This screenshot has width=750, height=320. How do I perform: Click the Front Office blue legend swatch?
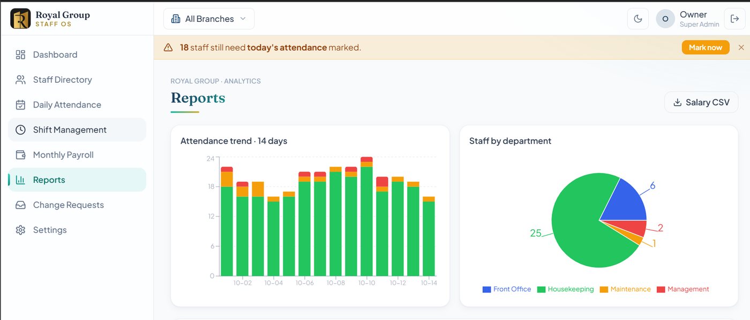point(486,290)
